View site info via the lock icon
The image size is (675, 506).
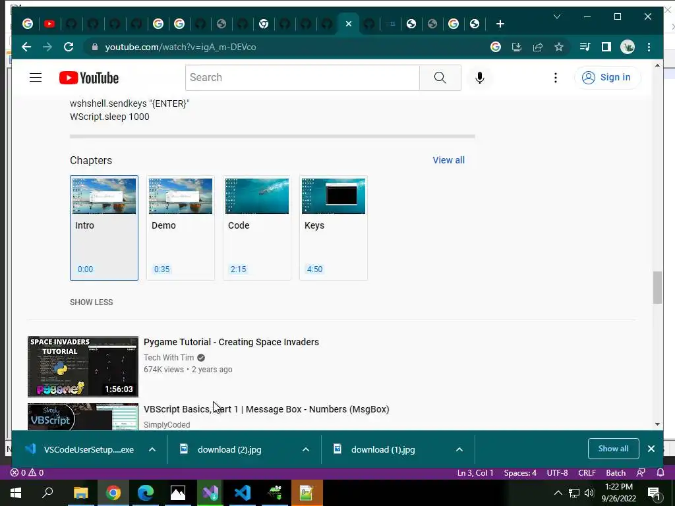[95, 47]
